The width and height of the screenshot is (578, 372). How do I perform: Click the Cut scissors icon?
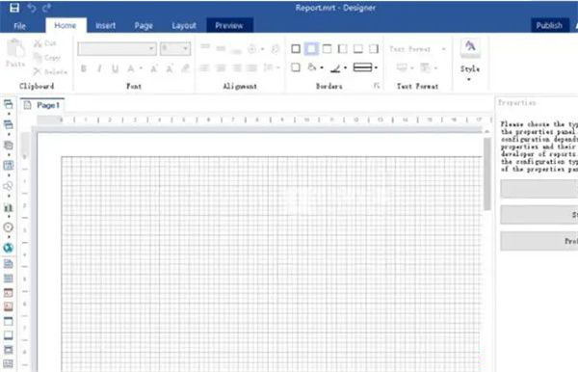tap(38, 43)
